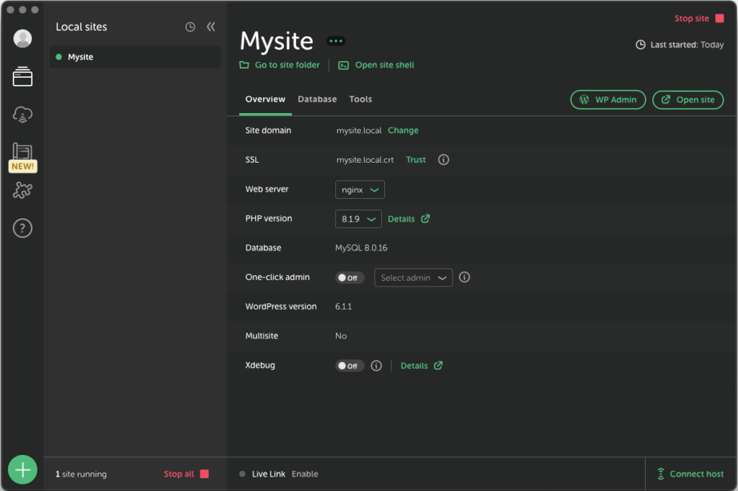Open the PHP version Details link

(x=401, y=219)
